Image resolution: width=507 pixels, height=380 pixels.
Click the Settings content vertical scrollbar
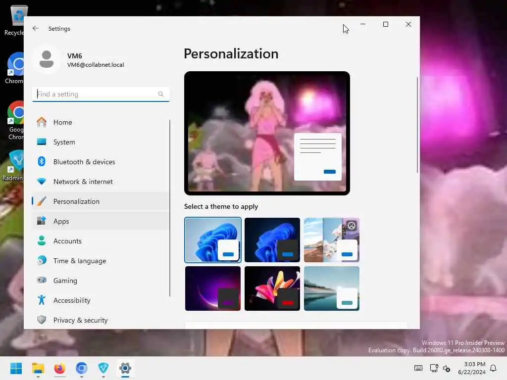pyautogui.click(x=417, y=125)
